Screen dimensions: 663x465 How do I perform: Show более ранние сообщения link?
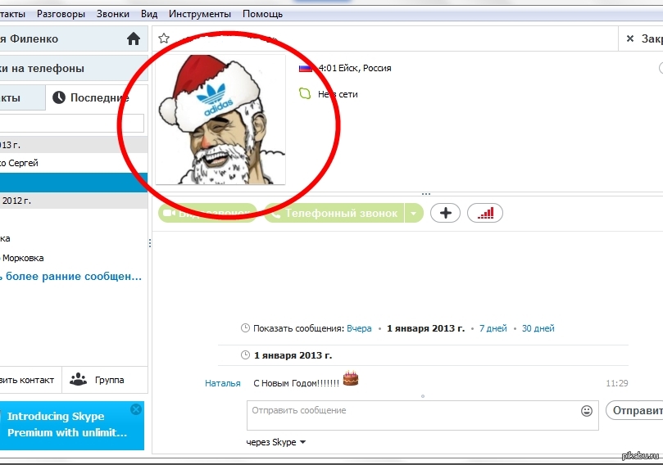pyautogui.click(x=70, y=276)
